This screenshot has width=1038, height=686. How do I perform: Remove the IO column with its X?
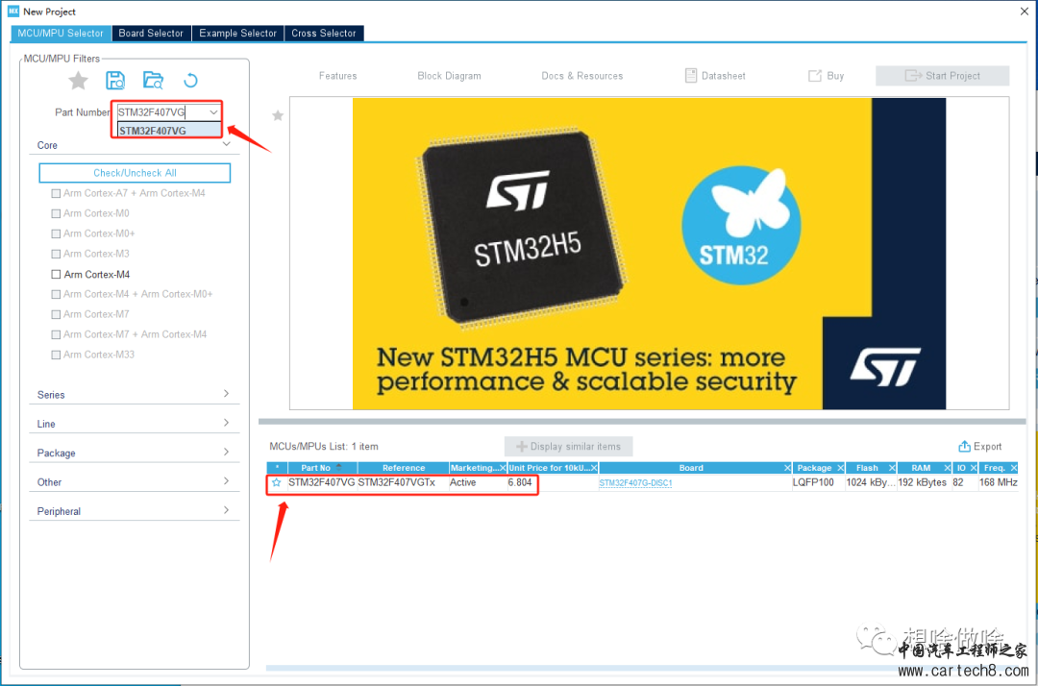[x=973, y=468]
